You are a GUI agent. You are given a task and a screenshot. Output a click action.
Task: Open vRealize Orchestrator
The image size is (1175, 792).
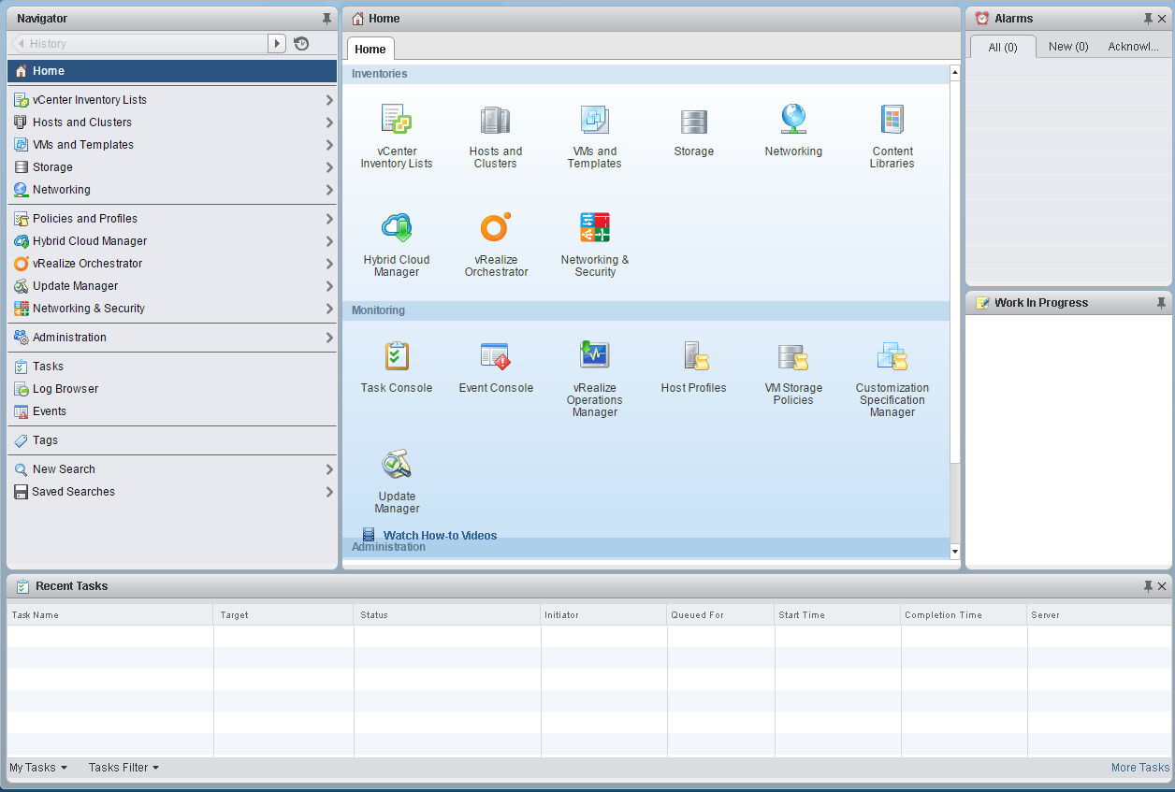[495, 227]
